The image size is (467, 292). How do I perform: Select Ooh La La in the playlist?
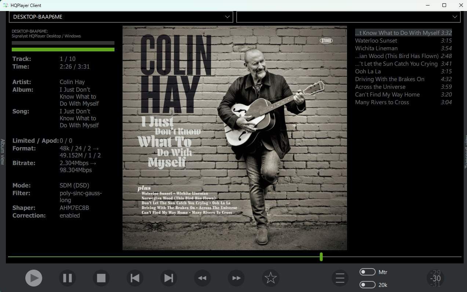click(403, 71)
